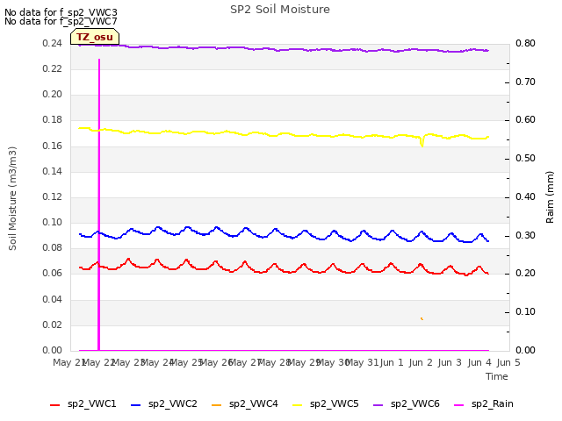The width and height of the screenshot is (562, 421).
Task: Click the yellow sp2_VWC5 legend swatch
Action: (x=297, y=405)
